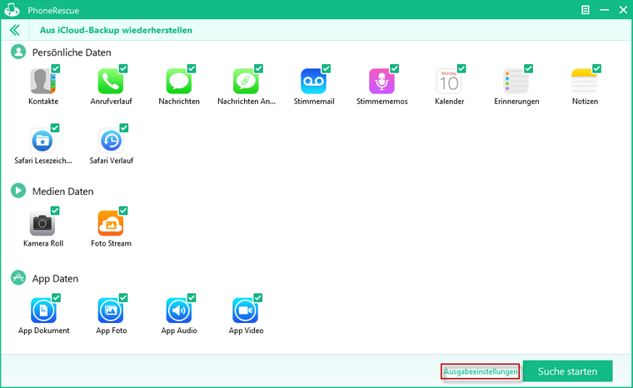
Task: Click the 'App Daten' section label
Action: (x=55, y=279)
